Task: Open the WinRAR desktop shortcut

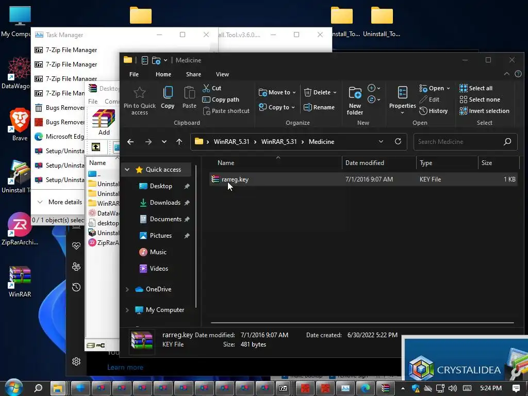Action: (x=20, y=282)
